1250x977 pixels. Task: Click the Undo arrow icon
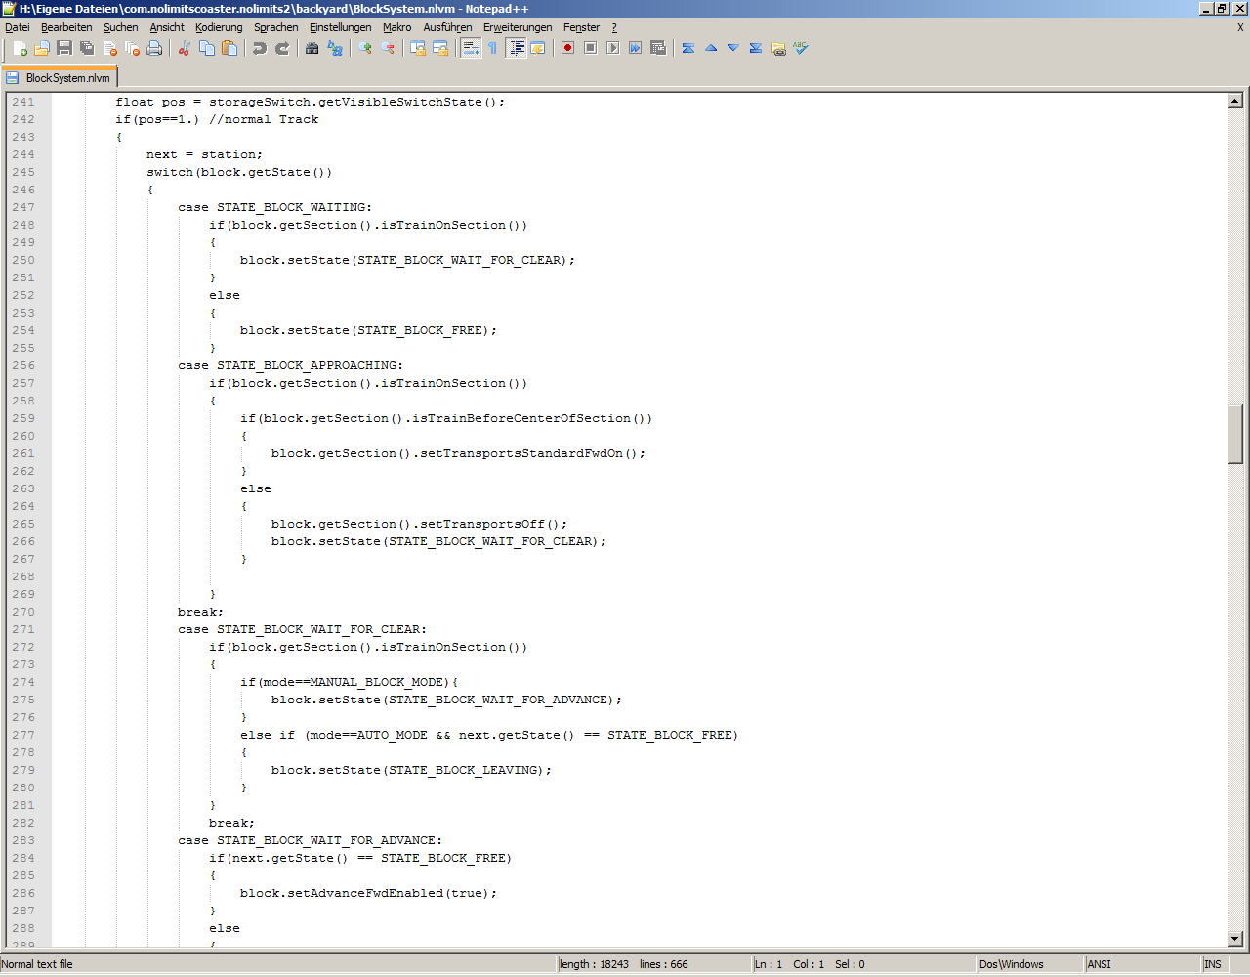click(260, 48)
